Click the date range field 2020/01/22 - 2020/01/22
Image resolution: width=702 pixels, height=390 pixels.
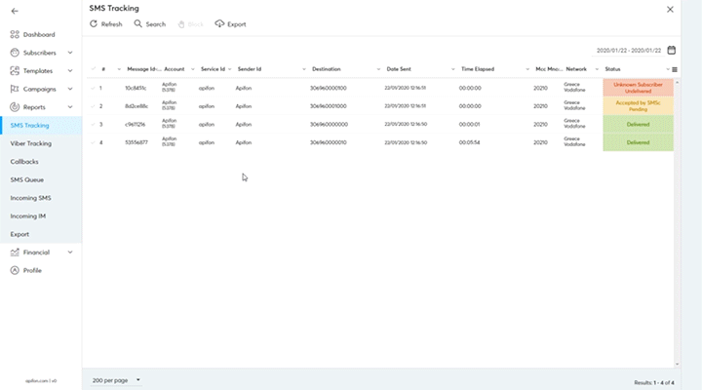point(628,50)
